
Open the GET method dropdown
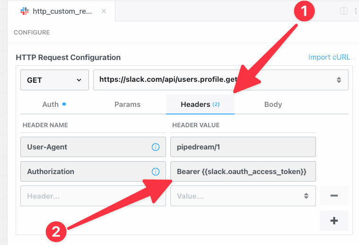[x=54, y=80]
